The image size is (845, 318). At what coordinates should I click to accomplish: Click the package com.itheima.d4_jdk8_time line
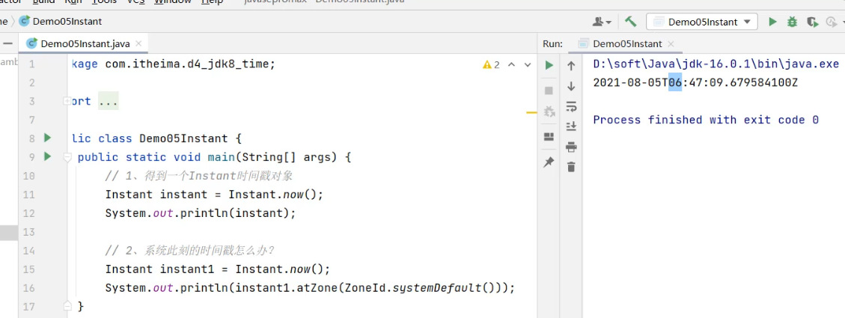pyautogui.click(x=174, y=64)
